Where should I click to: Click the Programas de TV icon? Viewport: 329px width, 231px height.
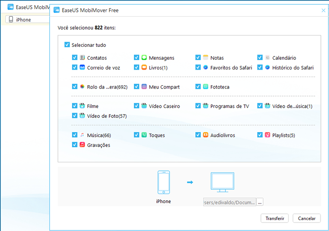(205, 106)
